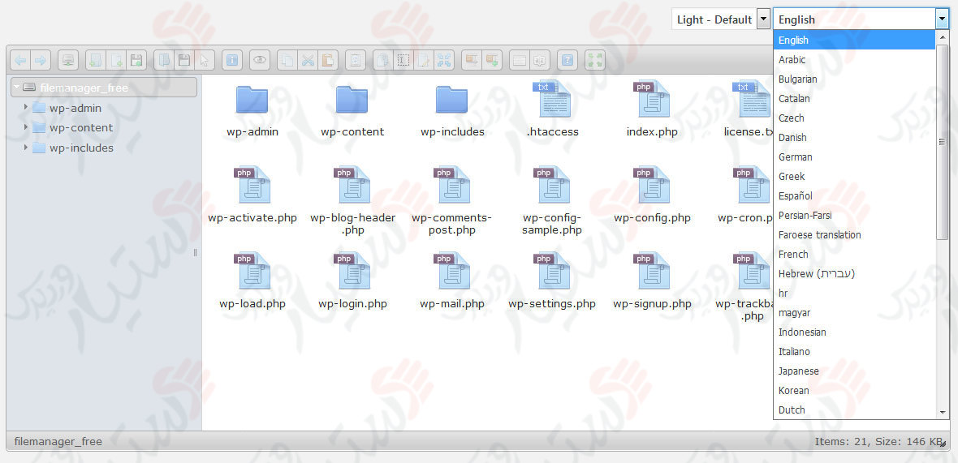This screenshot has height=463, width=958.
Task: Select the wp-signup.php file
Action: click(x=652, y=282)
